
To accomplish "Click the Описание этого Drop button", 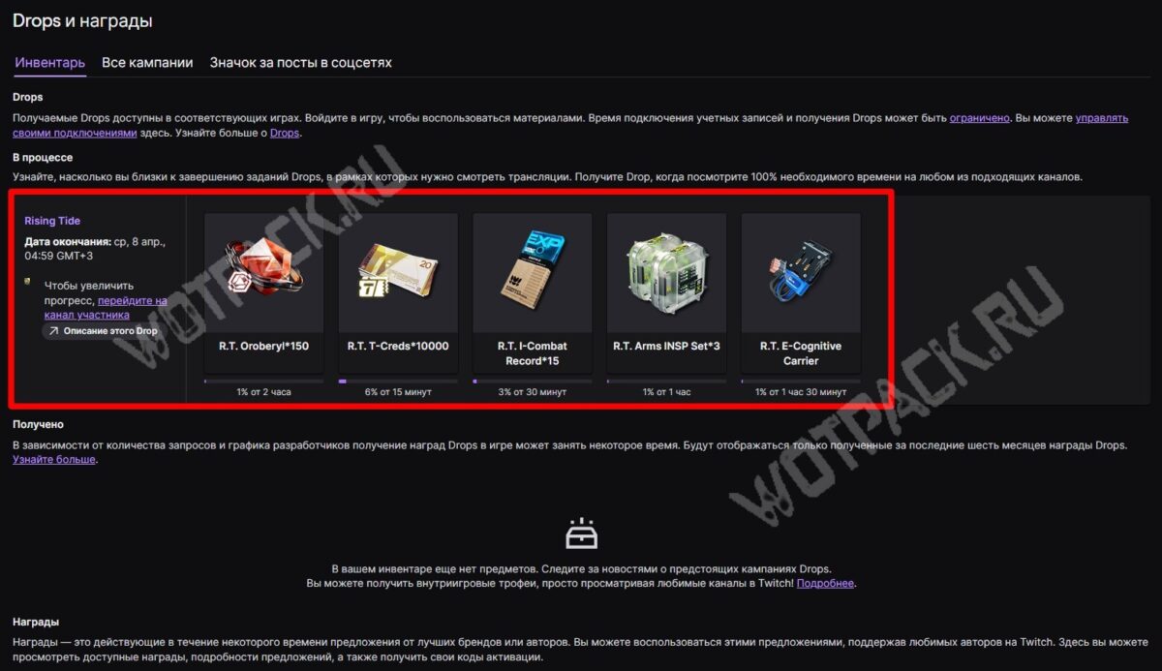I will click(102, 331).
